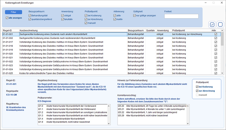The image size is (226, 130).
Task: Click the ICD code list scroll up arrow
Action: [x=109, y=106]
